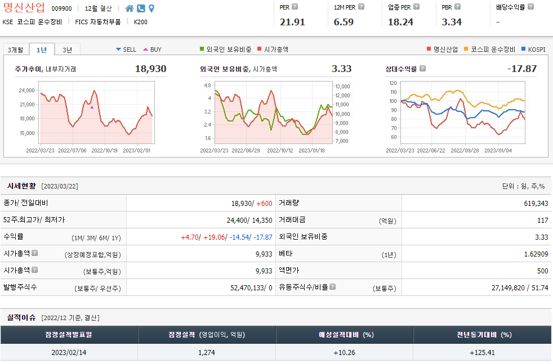Open help icon next to 업종 PER
553x364 pixels.
click(417, 7)
